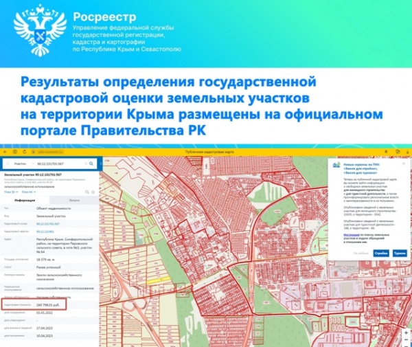Close the new services popup
This screenshot has width=412, height=347.
404,164
